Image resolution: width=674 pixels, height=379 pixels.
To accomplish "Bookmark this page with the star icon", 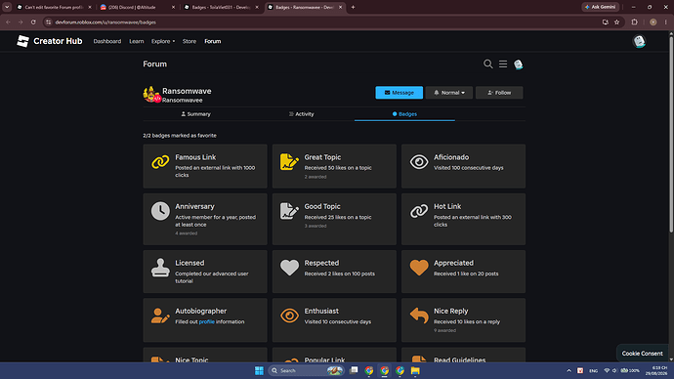I will click(616, 22).
